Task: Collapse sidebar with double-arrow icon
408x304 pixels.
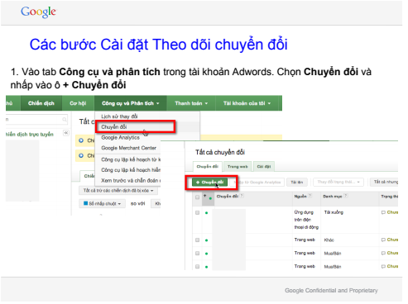Action: (x=66, y=133)
